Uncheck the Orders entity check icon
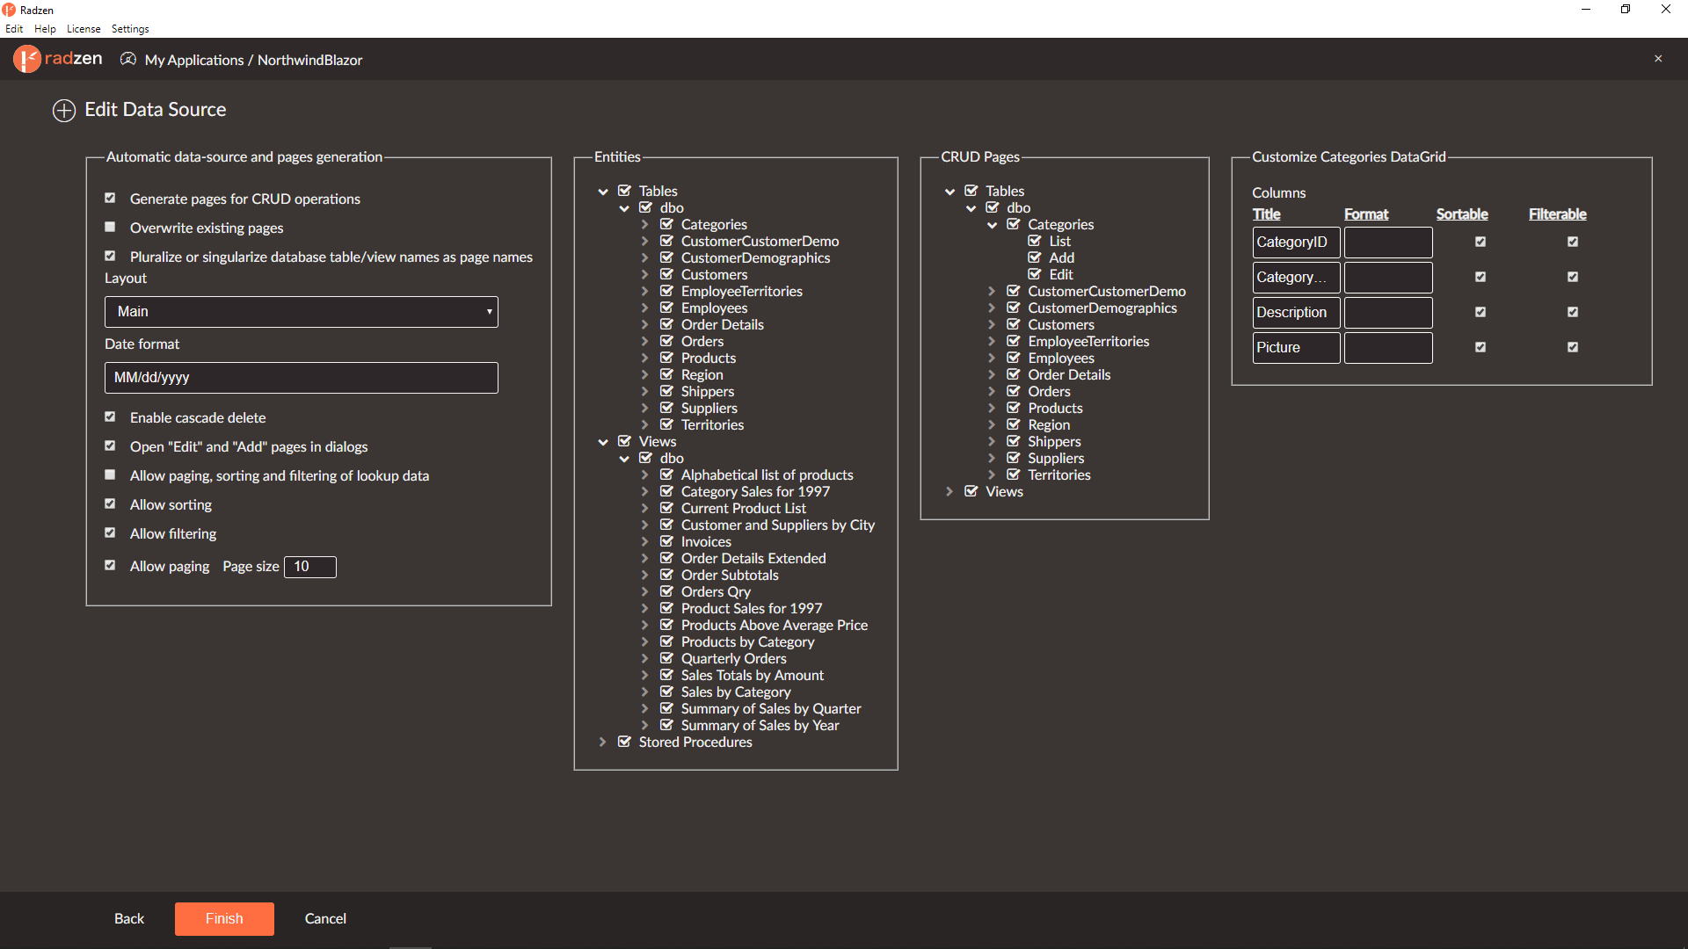 click(x=666, y=341)
